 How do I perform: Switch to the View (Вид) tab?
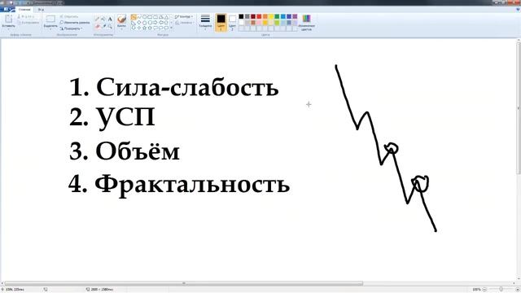[41, 10]
